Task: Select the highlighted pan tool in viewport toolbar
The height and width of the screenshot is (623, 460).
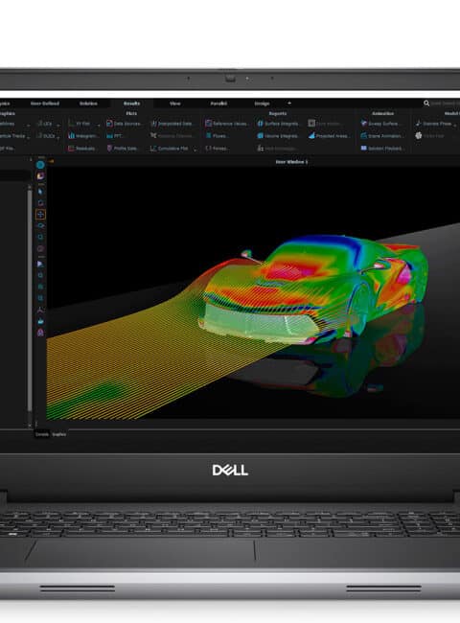Action: (40, 215)
